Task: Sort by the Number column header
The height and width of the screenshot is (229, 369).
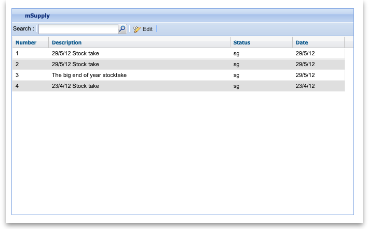Action: (26, 42)
